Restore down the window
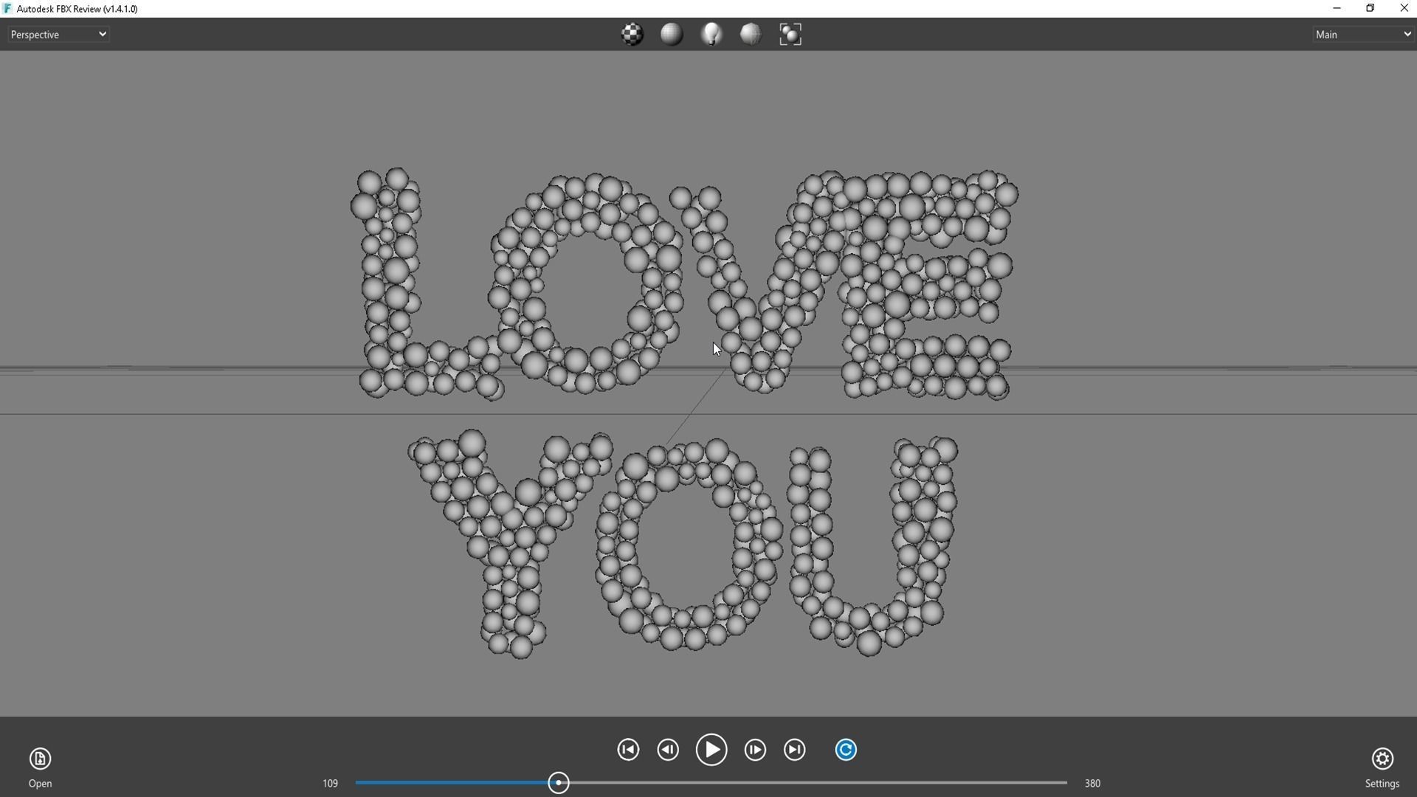1417x797 pixels. click(1371, 8)
